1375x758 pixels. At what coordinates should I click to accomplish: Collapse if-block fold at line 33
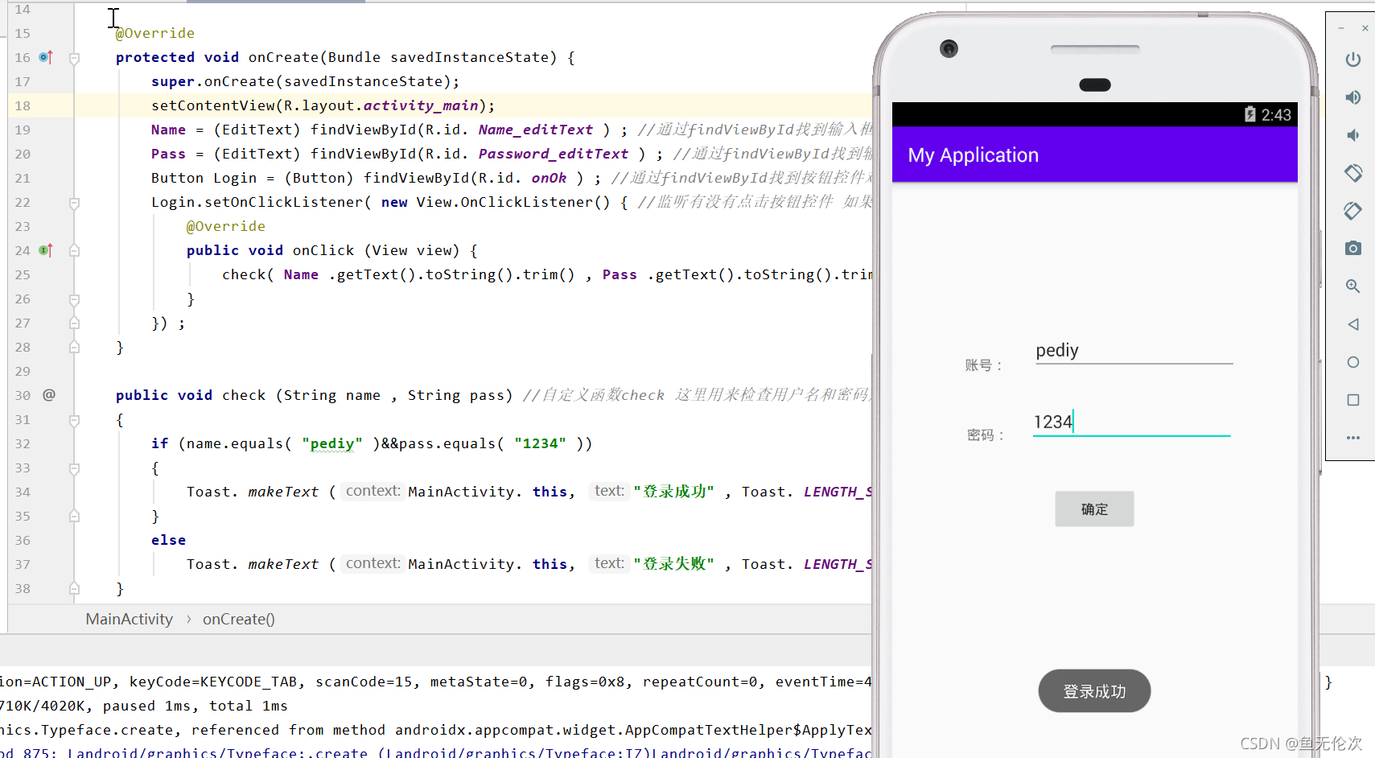tap(74, 468)
